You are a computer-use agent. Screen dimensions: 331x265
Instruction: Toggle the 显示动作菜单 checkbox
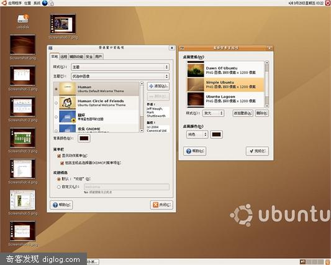59,156
